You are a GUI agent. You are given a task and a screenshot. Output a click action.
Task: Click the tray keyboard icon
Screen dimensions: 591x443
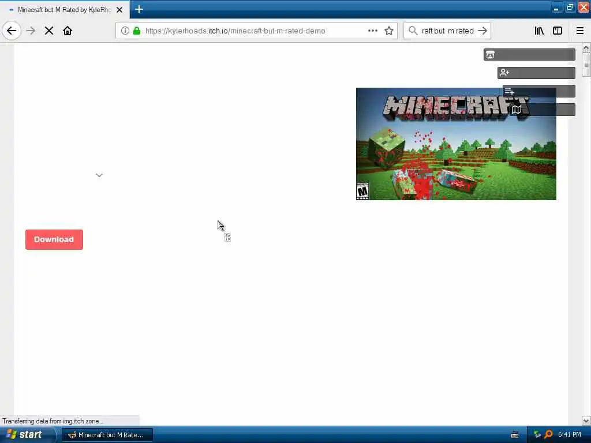(514, 435)
